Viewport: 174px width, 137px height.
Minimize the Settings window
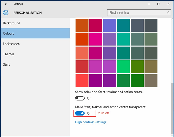[149, 4]
